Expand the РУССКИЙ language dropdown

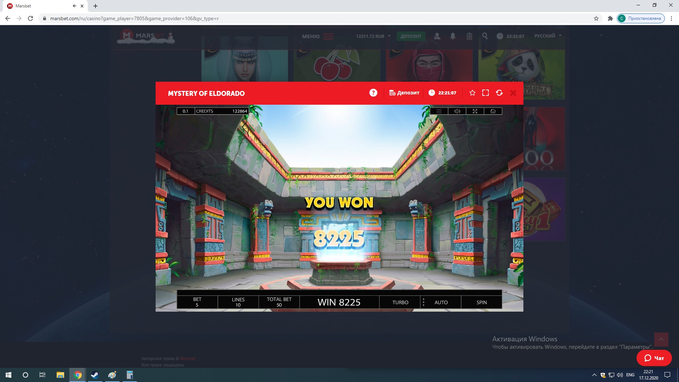tap(548, 36)
